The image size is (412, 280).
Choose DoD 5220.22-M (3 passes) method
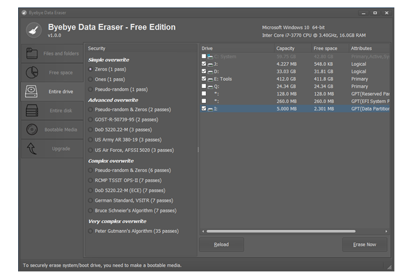click(90, 130)
